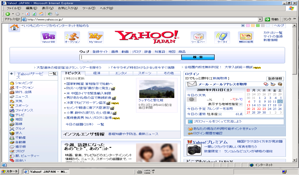This screenshot has height=175, width=299.
Task: Open the 牡羊座 zodiac sign dropdown
Action: click(220, 114)
